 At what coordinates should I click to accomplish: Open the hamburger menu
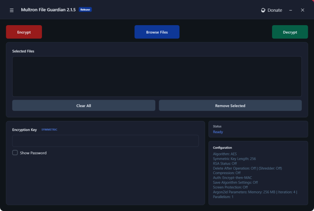[x=12, y=10]
